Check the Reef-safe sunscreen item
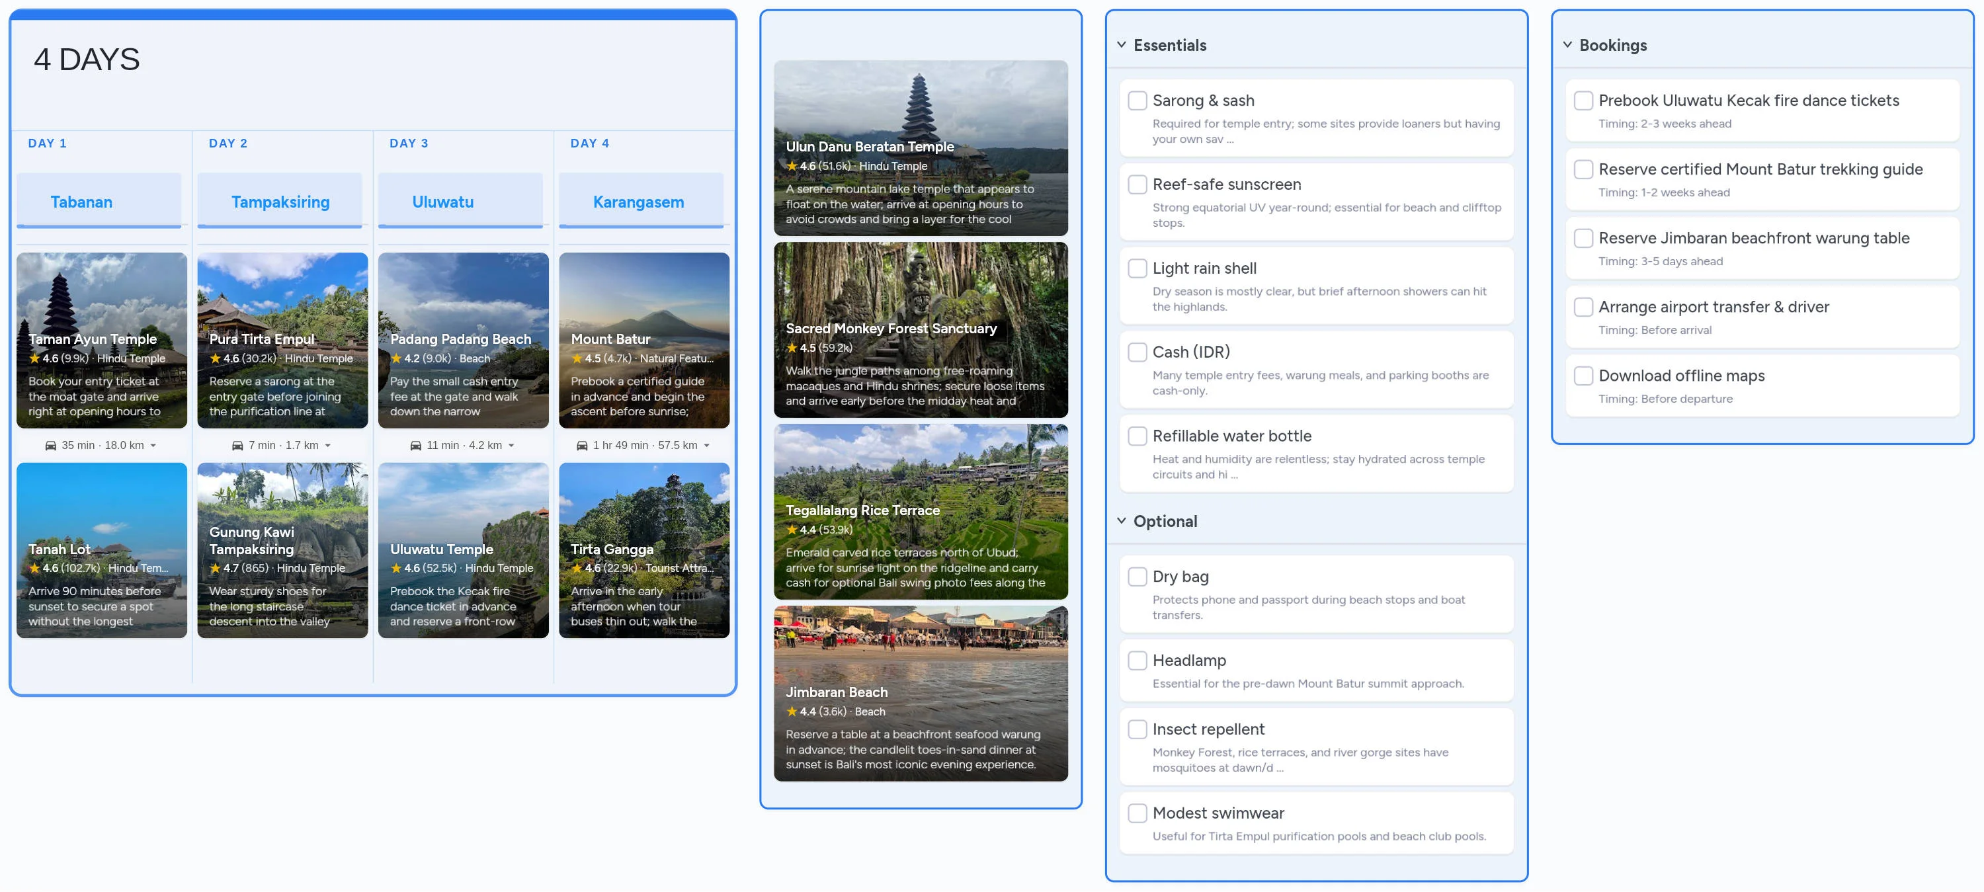The width and height of the screenshot is (1984, 892). 1137,184
